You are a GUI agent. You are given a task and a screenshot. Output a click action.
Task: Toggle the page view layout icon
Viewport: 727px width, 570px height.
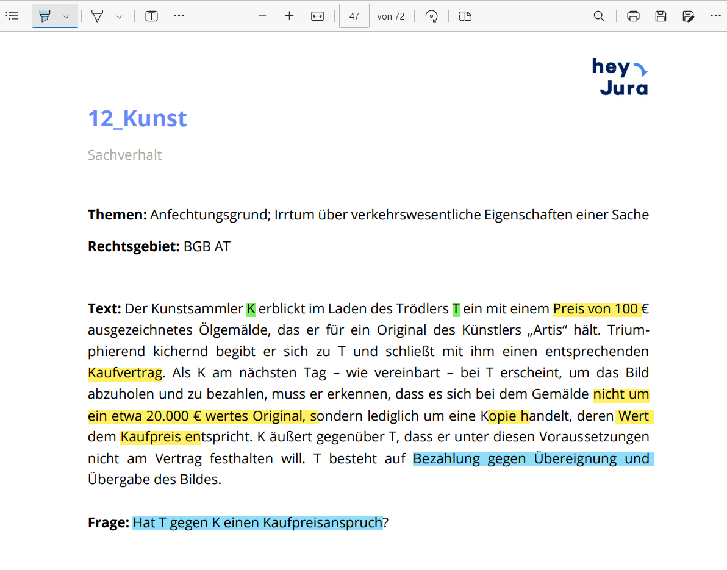pyautogui.click(x=465, y=16)
